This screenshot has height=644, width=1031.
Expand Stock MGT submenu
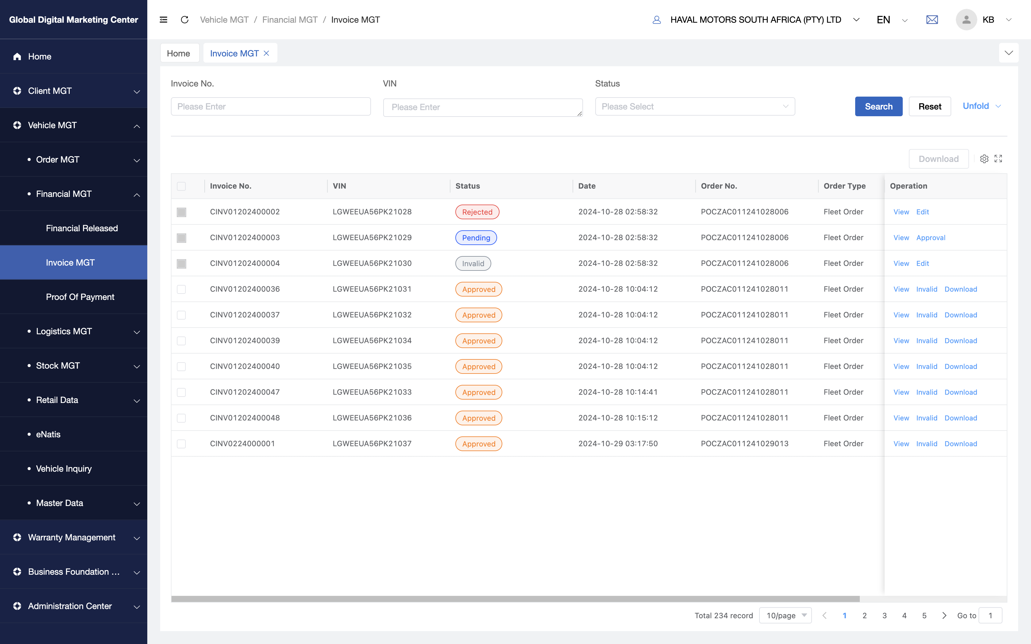[74, 366]
